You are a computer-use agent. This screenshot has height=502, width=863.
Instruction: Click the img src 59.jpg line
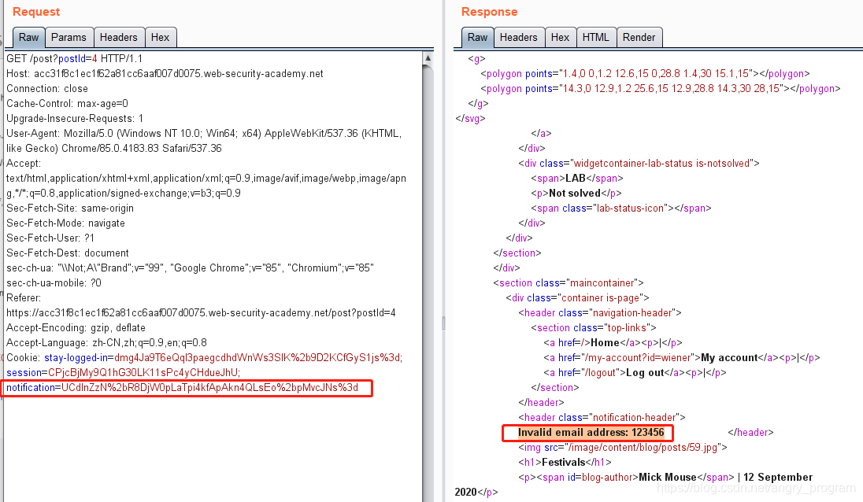point(623,447)
